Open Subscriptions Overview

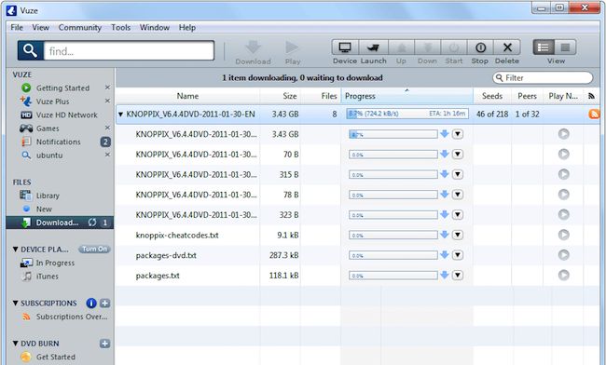pos(72,317)
